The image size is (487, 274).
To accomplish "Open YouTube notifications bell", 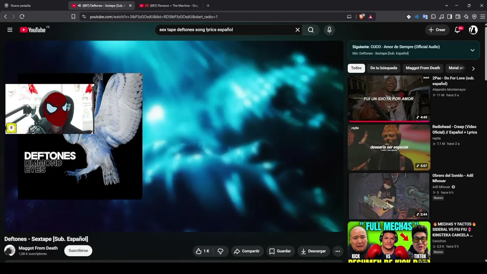I will [x=458, y=30].
